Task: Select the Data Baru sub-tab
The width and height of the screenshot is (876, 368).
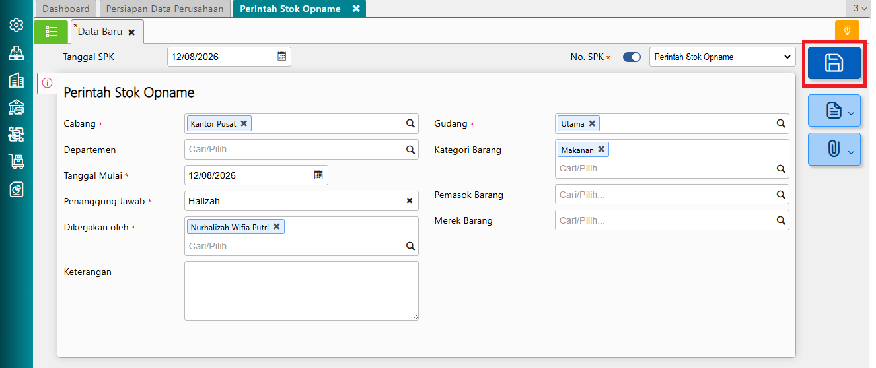Action: (100, 32)
